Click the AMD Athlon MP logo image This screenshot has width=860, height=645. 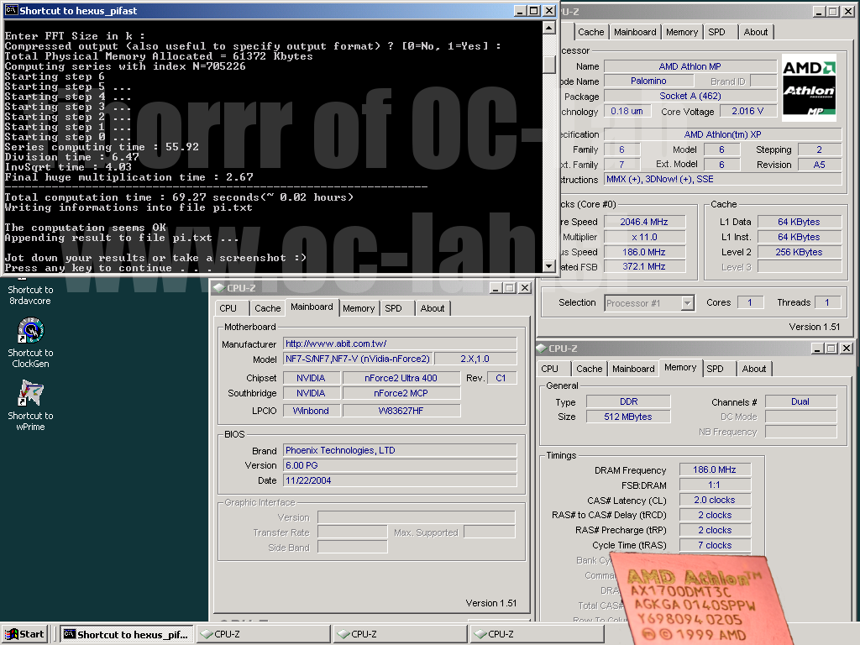click(809, 87)
